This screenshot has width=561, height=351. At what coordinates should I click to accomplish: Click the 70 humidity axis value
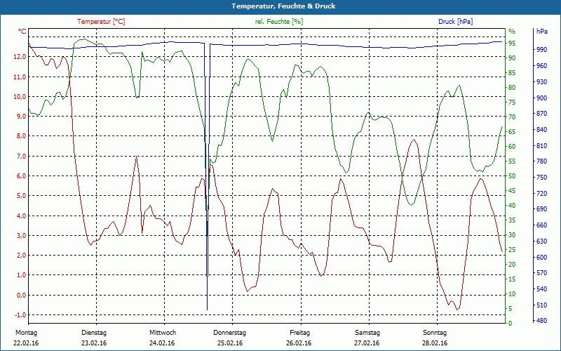click(x=512, y=117)
